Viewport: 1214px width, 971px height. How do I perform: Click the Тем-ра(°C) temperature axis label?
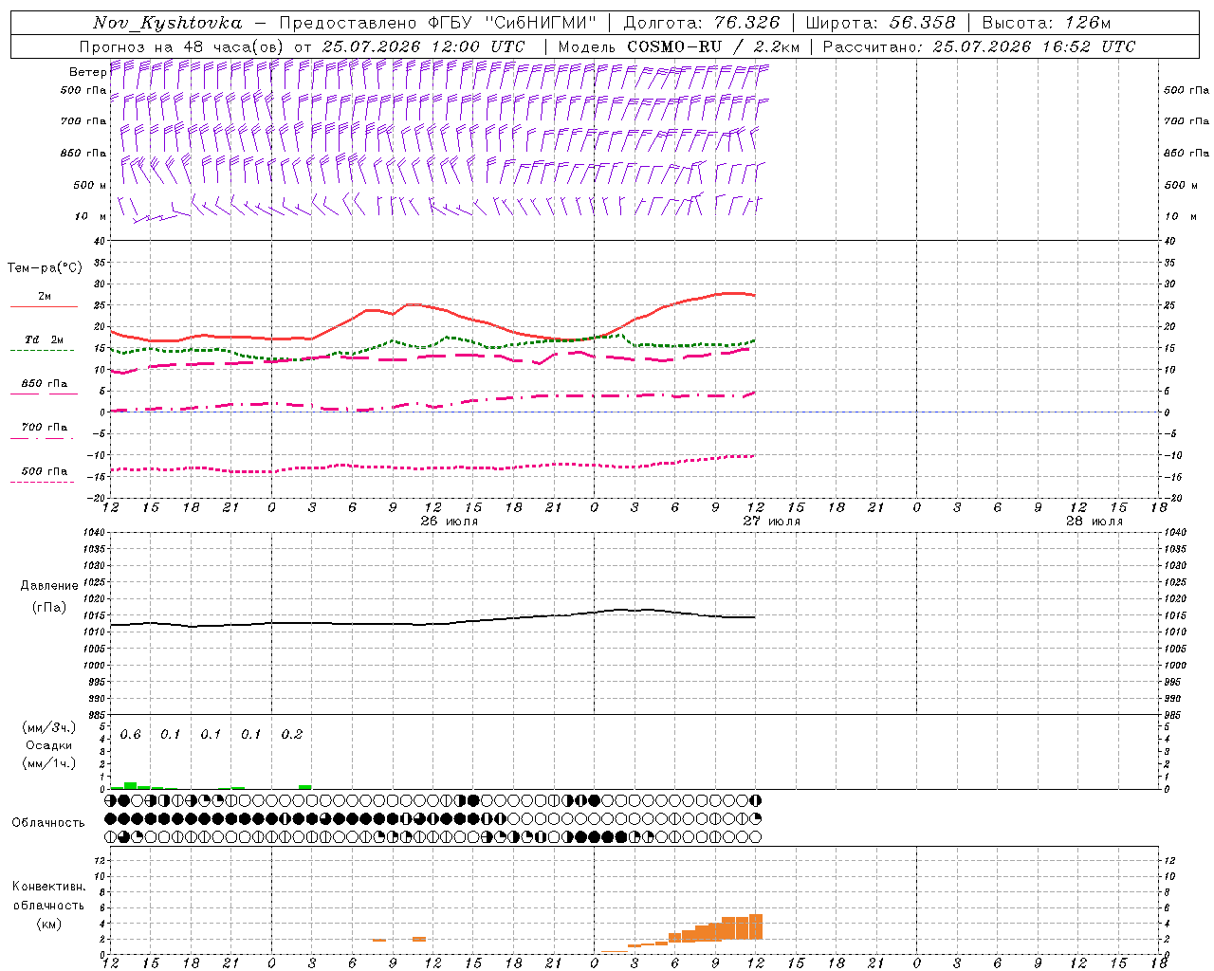tap(45, 268)
